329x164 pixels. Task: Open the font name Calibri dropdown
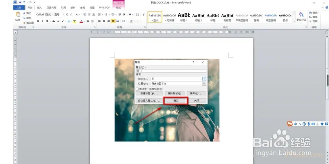(x=52, y=15)
